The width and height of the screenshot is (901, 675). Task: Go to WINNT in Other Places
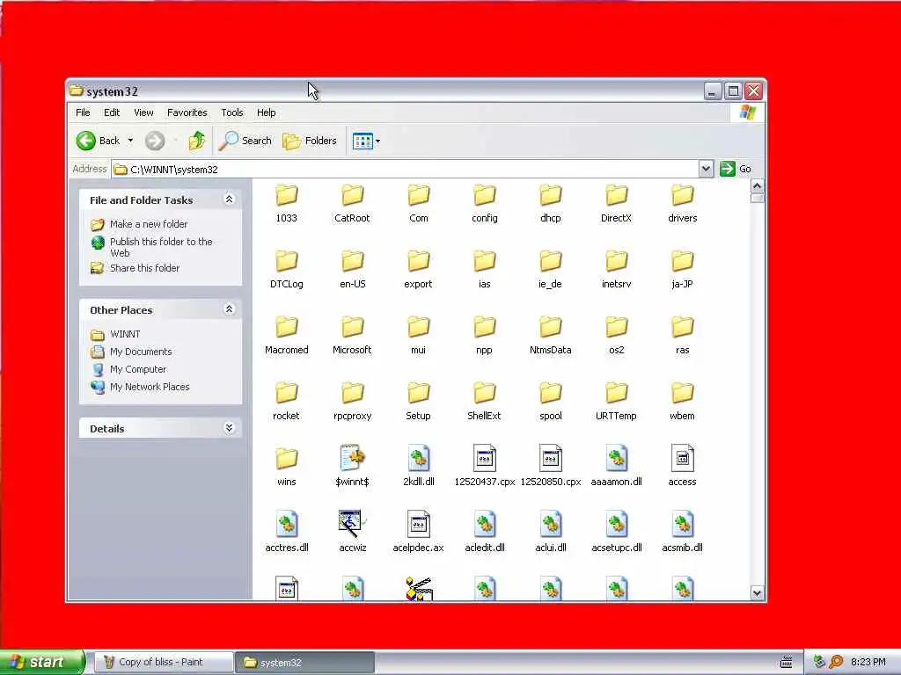[x=125, y=334]
